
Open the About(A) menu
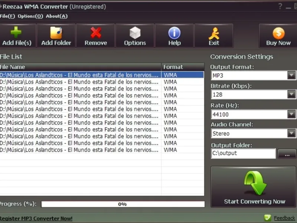57,16
